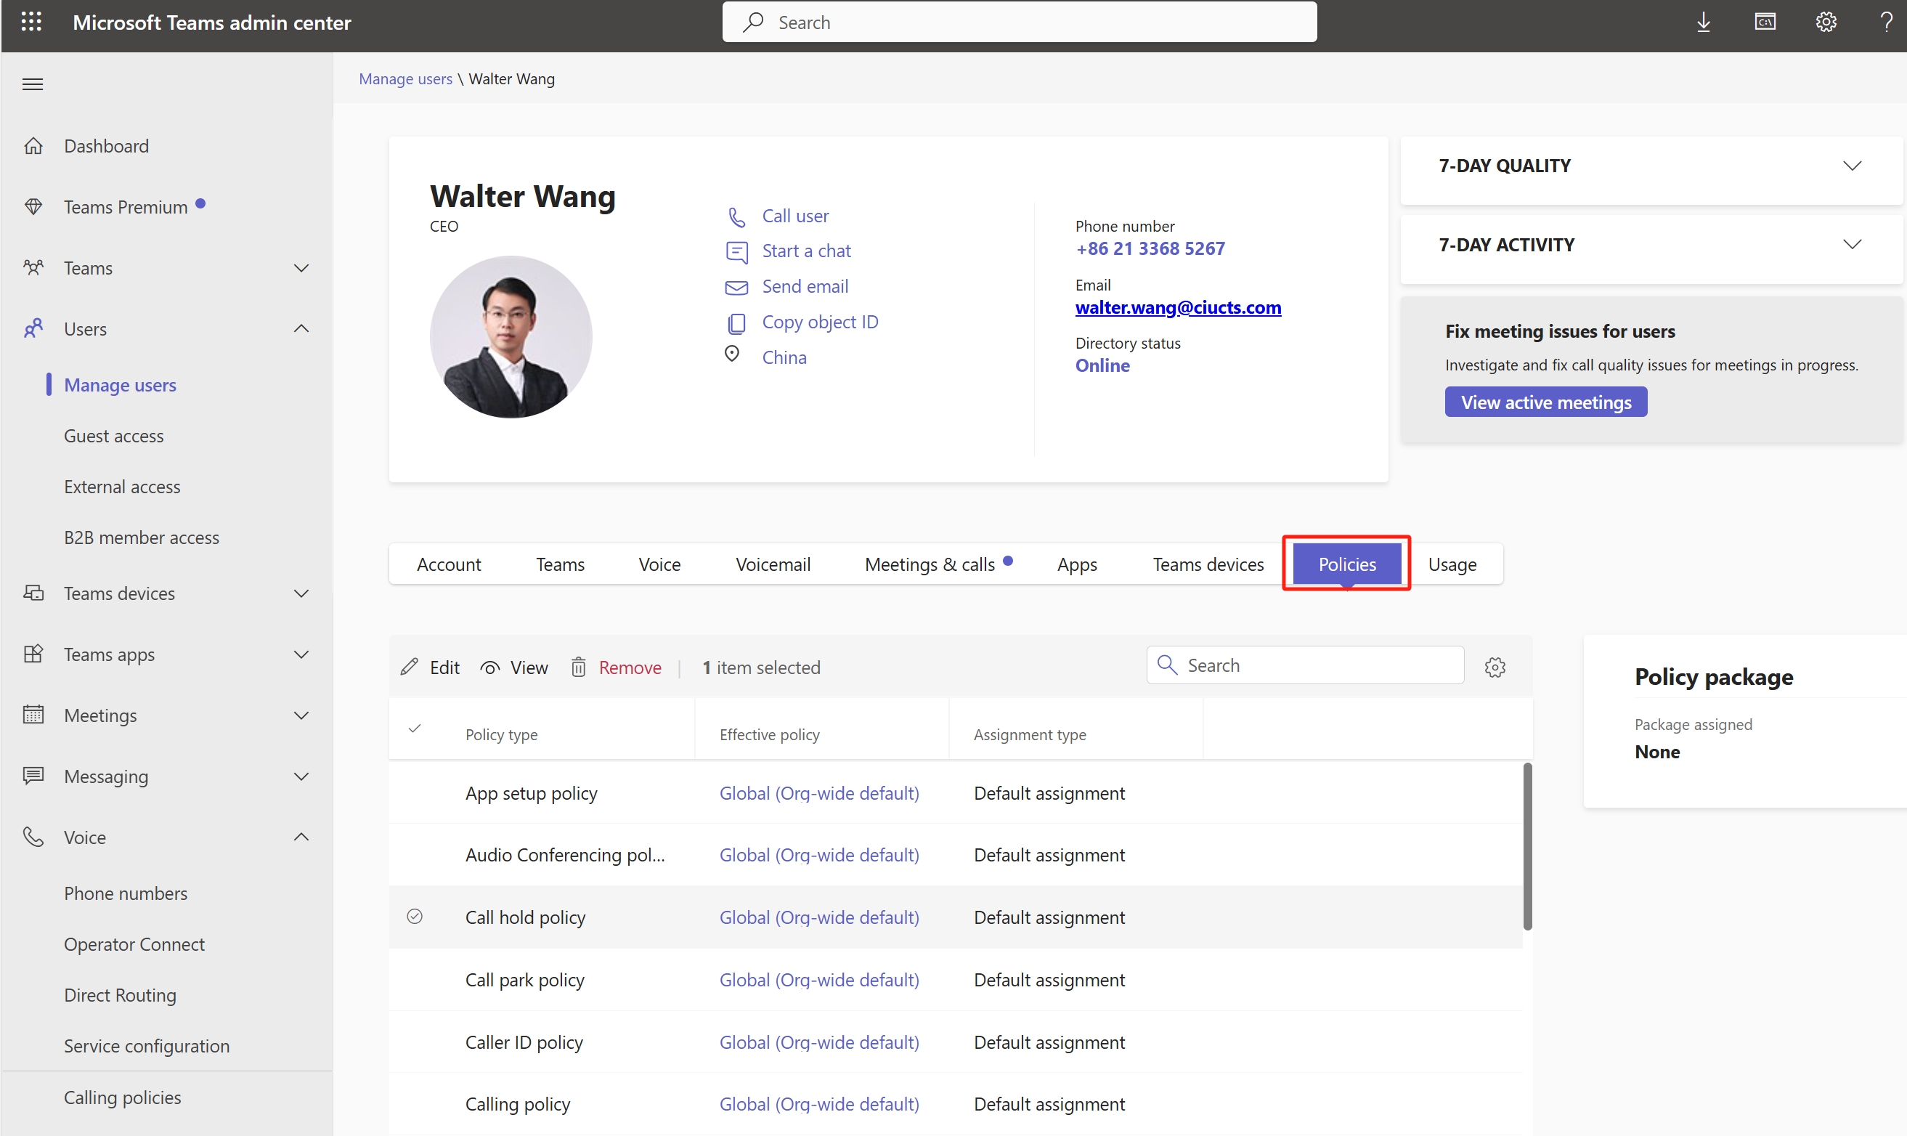Toggle the hamburger navigation menu
Screen dimensions: 1907x1136
click(x=32, y=84)
